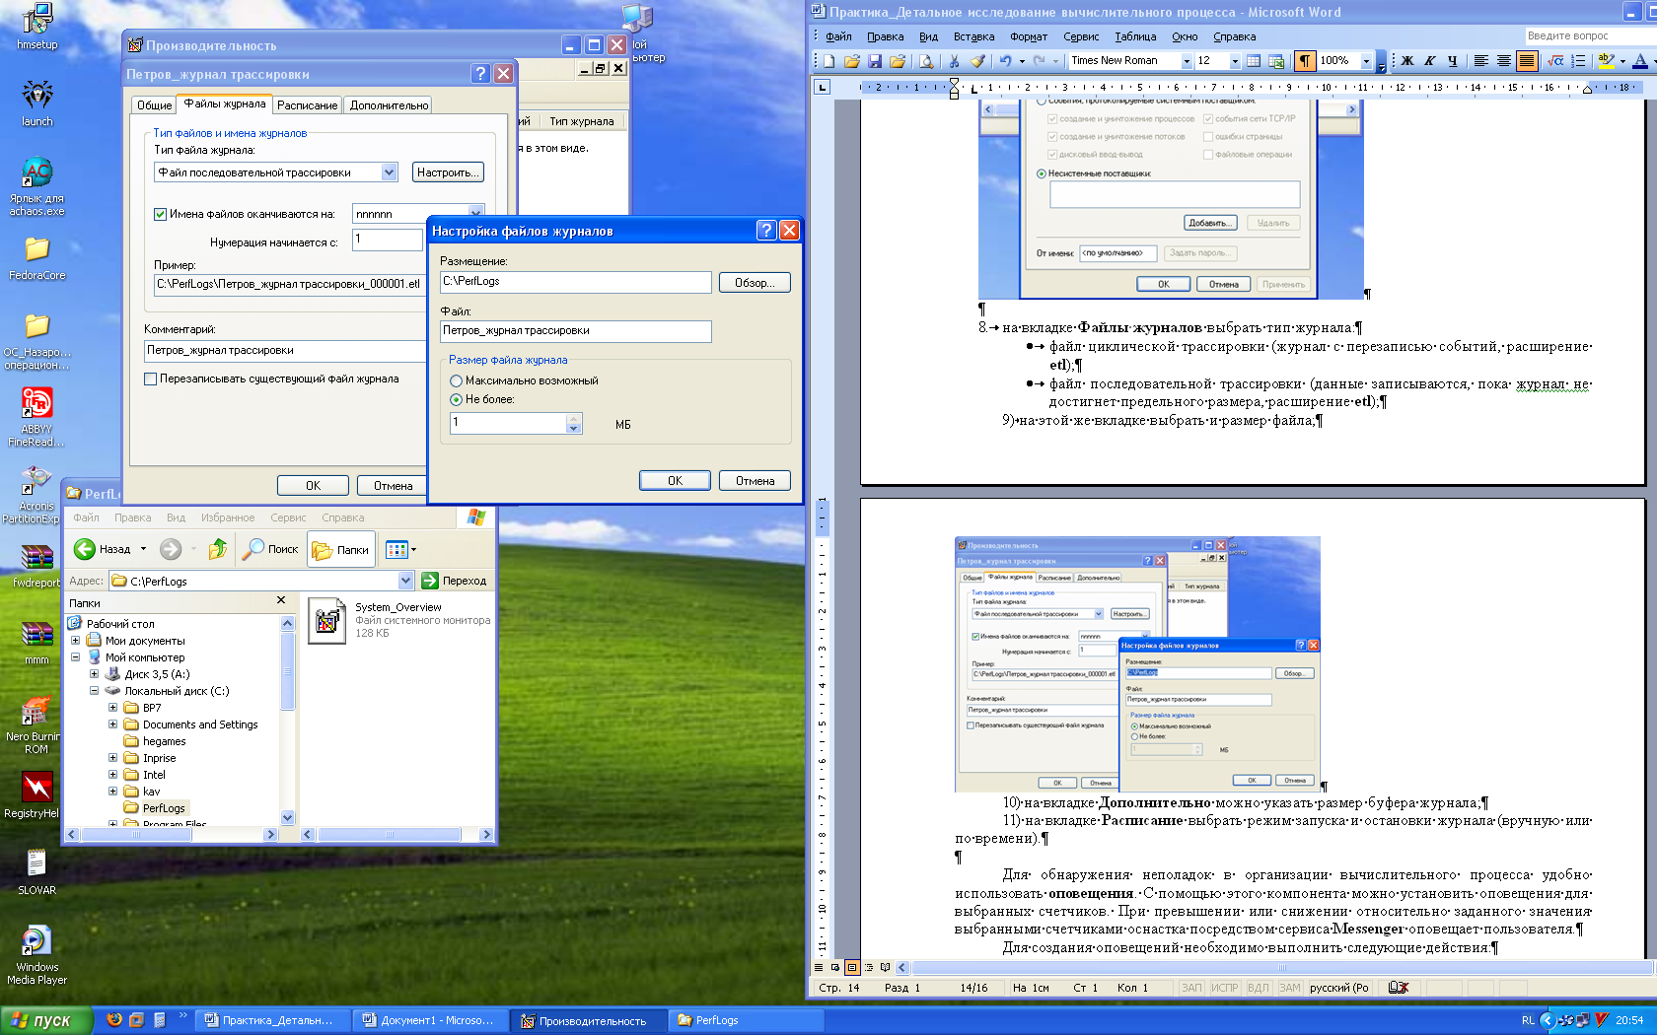Click the 'Файл' name input field

pyautogui.click(x=576, y=331)
